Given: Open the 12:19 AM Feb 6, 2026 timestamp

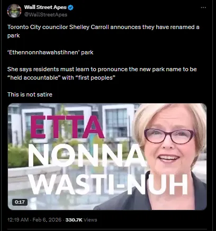Looking at the screenshot, I should [34, 220].
